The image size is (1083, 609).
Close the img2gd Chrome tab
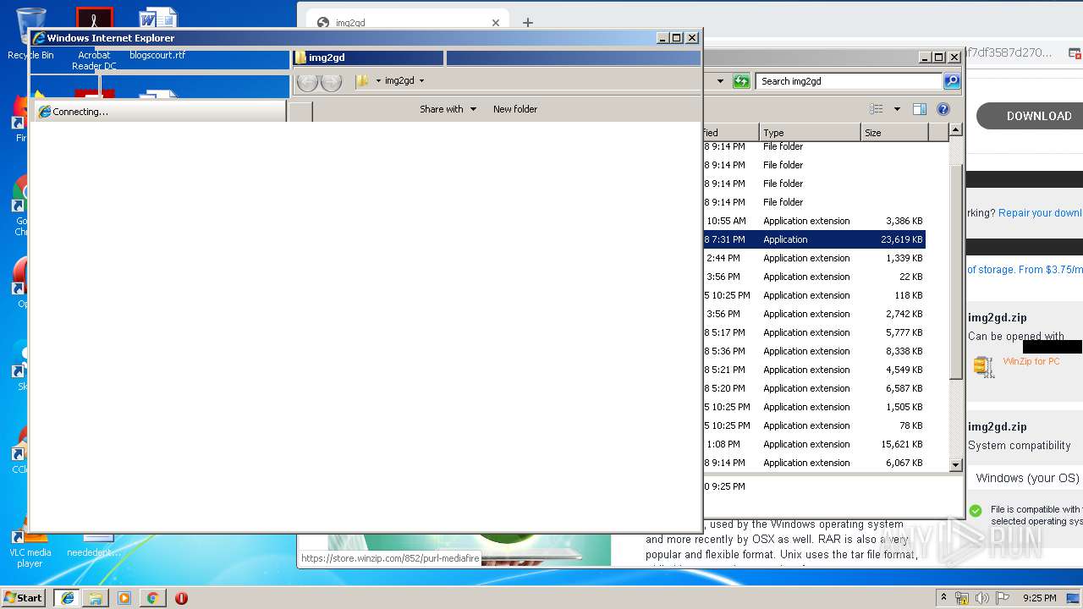click(x=496, y=23)
